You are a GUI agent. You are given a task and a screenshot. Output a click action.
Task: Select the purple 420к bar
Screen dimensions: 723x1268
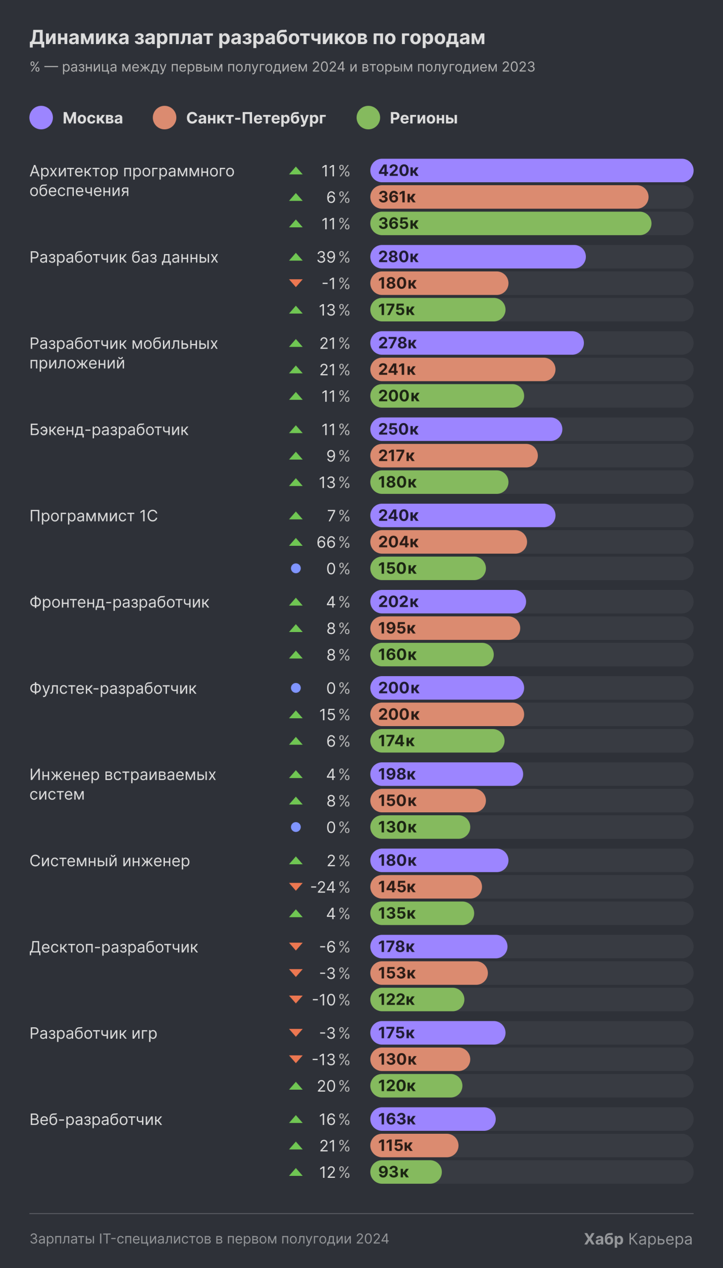[x=531, y=170]
